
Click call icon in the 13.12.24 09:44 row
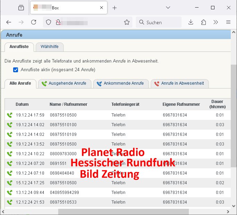[9, 193]
